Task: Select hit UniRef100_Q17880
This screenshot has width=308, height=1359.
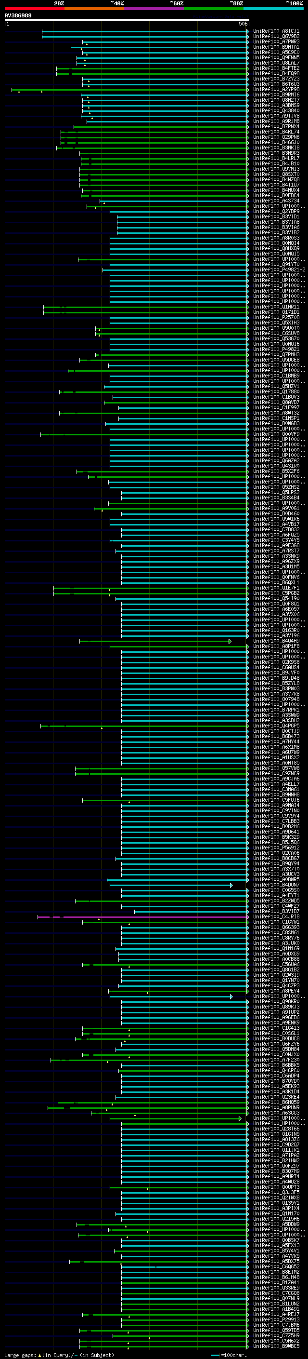Action: 276,392
